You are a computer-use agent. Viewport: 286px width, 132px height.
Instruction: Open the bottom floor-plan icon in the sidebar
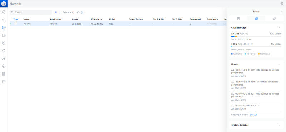pyautogui.click(x=4, y=82)
